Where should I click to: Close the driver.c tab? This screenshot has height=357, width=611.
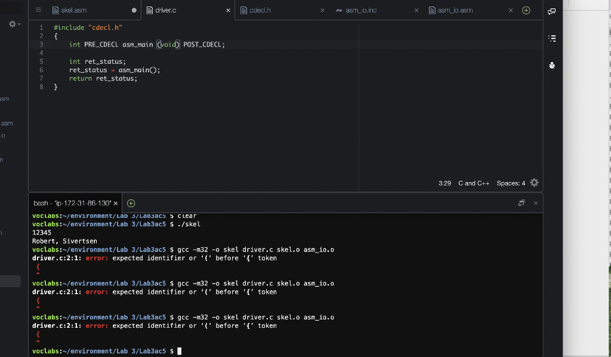click(x=229, y=11)
